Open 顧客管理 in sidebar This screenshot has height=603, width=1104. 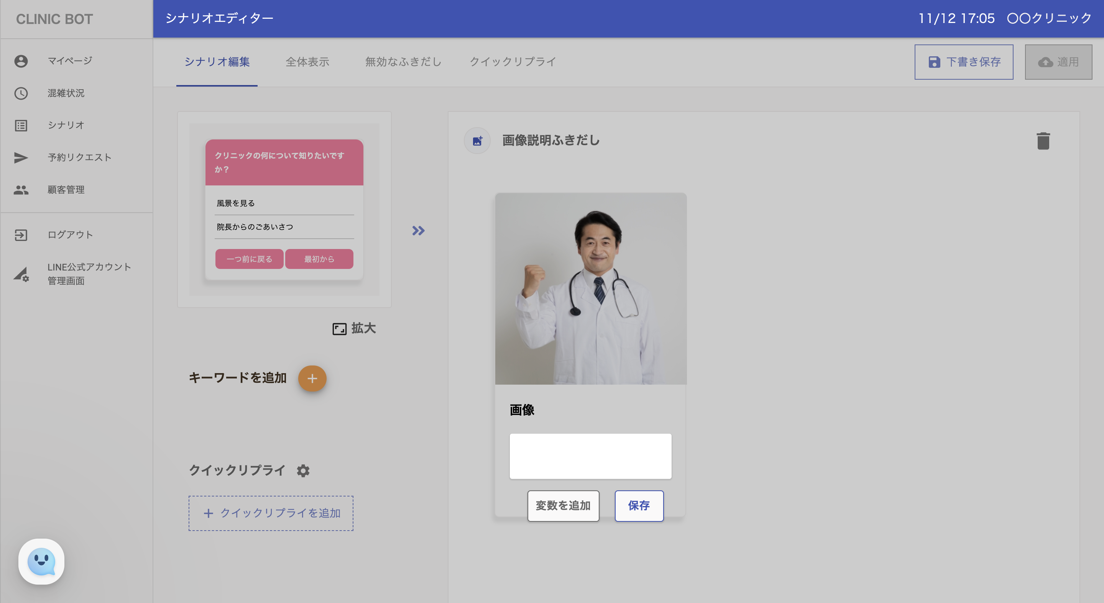coord(66,189)
